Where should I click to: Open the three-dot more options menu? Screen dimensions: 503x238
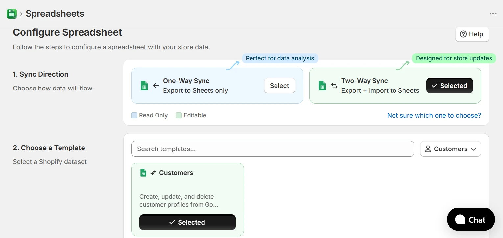click(493, 14)
